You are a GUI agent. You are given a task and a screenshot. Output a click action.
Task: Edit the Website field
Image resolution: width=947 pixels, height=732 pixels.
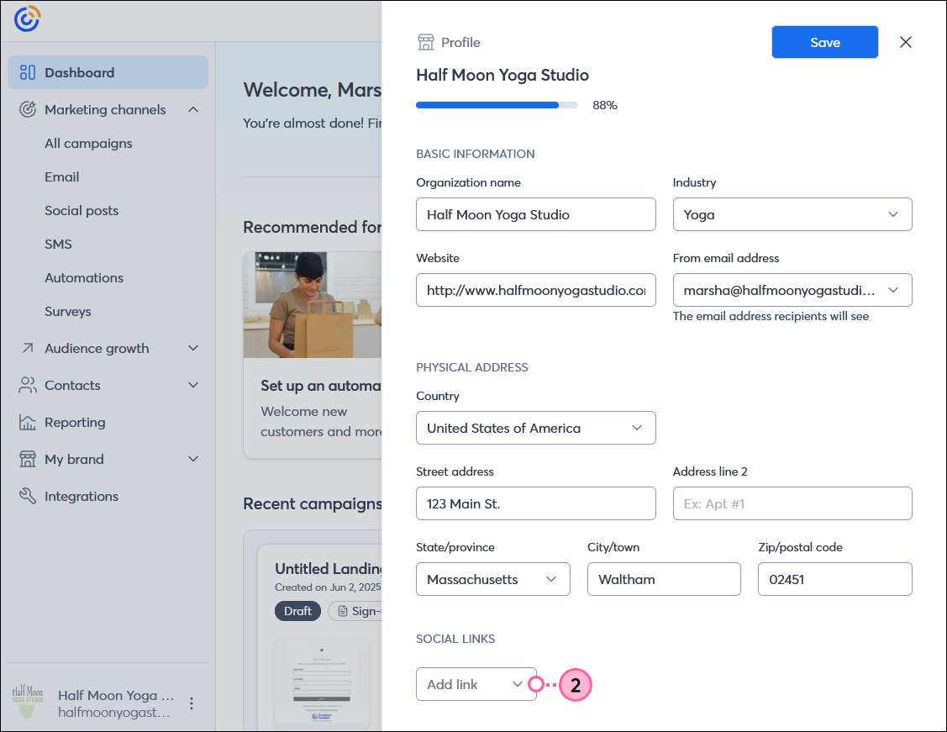tap(536, 290)
